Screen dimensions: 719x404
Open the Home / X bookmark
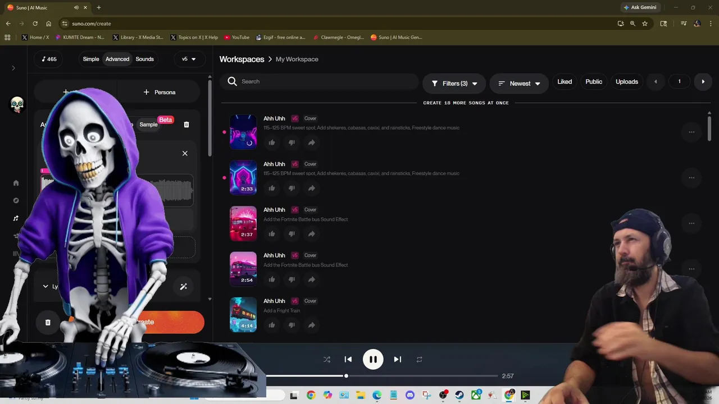point(35,37)
